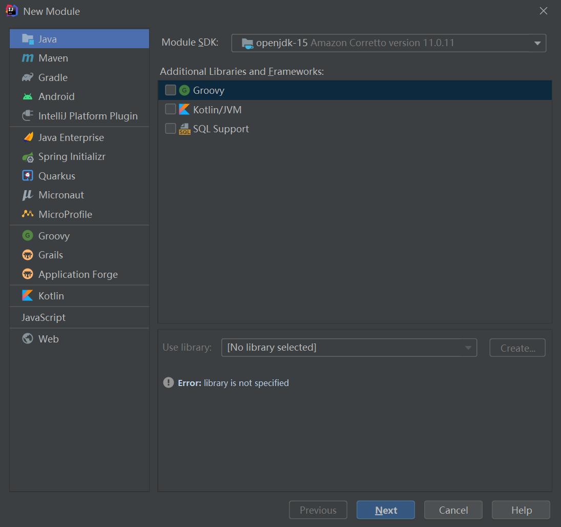
Task: Click the SQL Support icon
Action: click(184, 129)
